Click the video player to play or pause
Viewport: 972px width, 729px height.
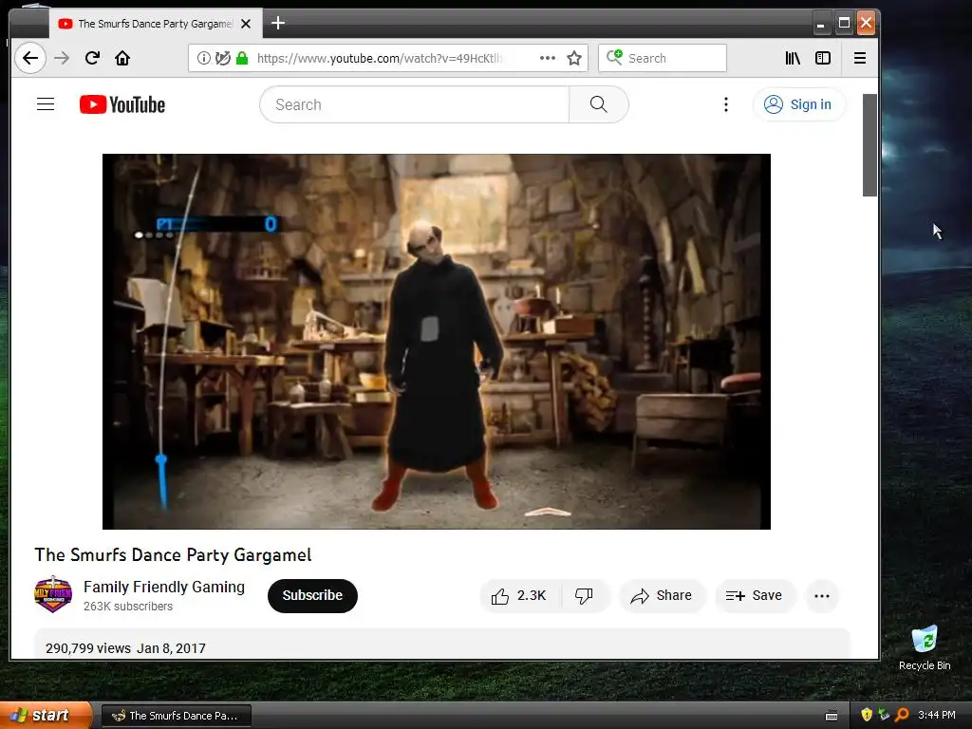coord(437,342)
